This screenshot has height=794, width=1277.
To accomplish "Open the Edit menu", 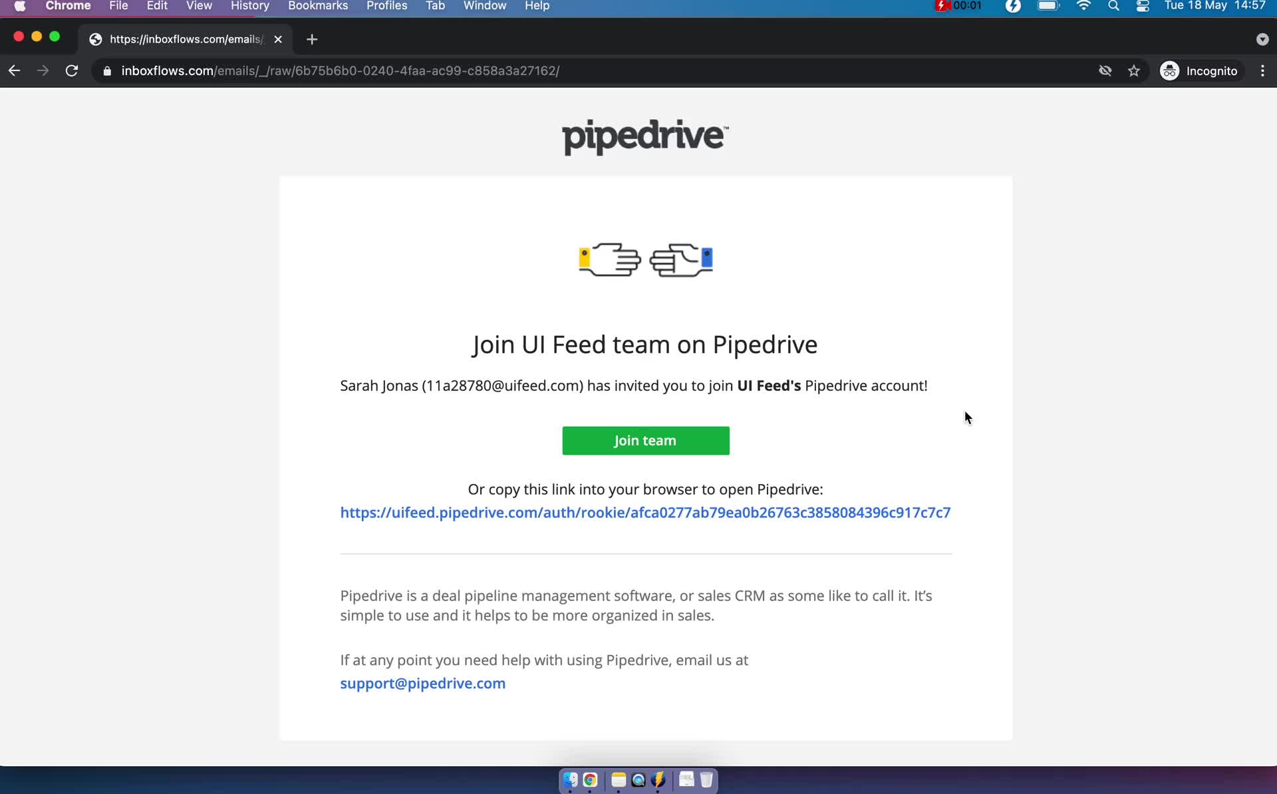I will 157,6.
